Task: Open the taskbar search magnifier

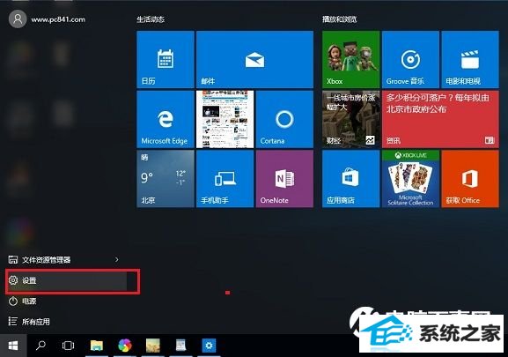Action: coord(40,346)
